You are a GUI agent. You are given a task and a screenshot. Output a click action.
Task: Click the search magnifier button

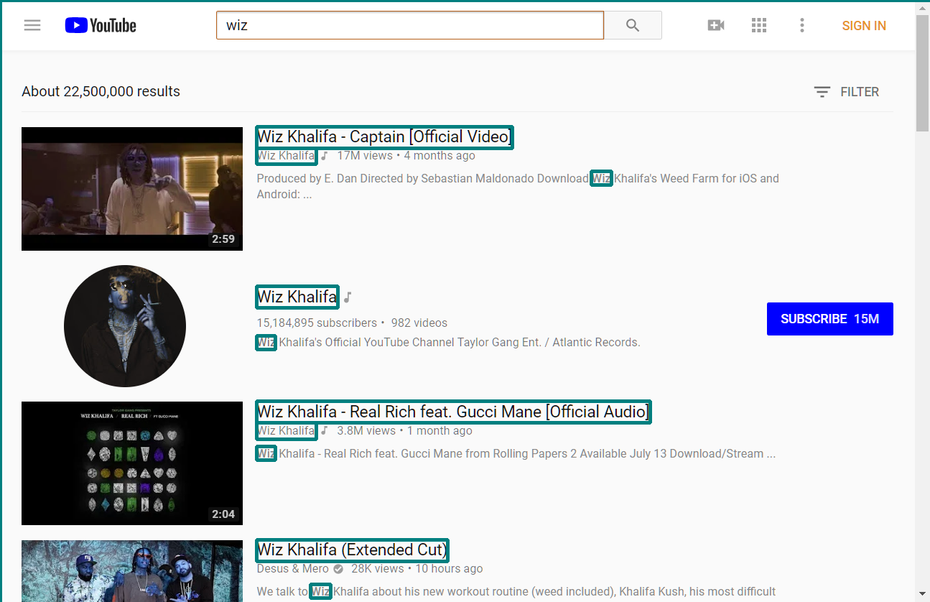coord(633,25)
